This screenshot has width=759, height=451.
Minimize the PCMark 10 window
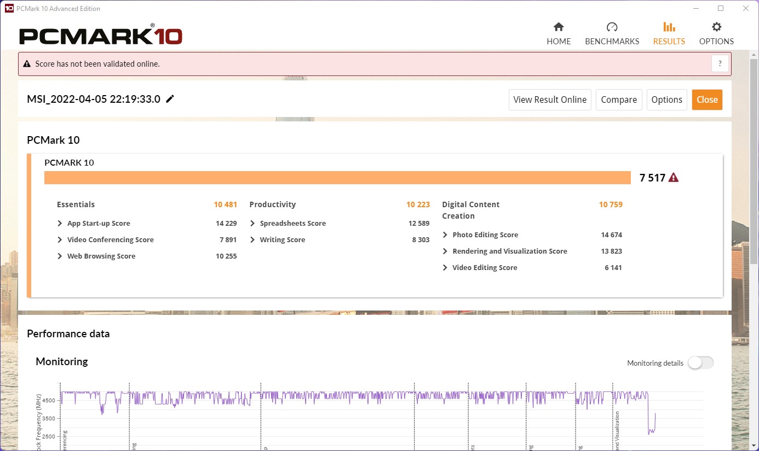point(695,8)
